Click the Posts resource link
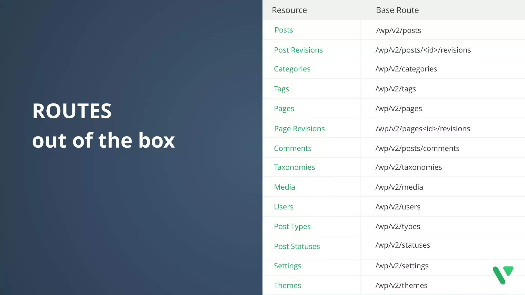Viewport: 525px width, 295px height. click(284, 30)
